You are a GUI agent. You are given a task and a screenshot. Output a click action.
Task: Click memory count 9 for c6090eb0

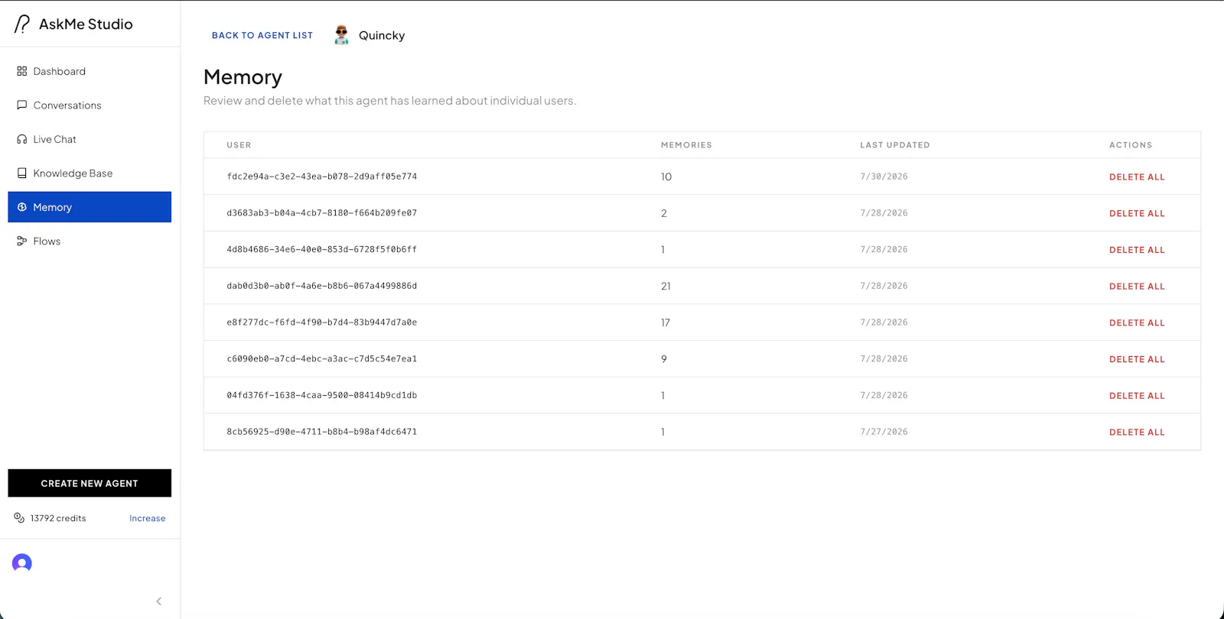[664, 359]
